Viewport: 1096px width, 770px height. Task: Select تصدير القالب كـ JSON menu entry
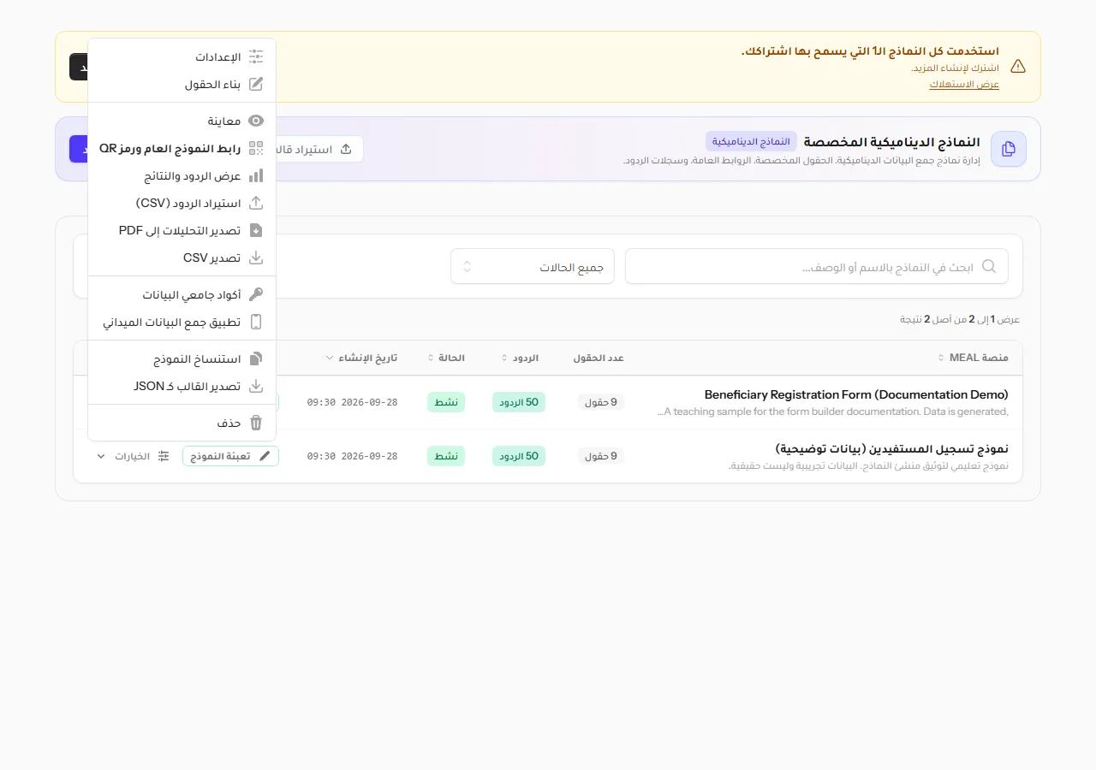point(182,386)
